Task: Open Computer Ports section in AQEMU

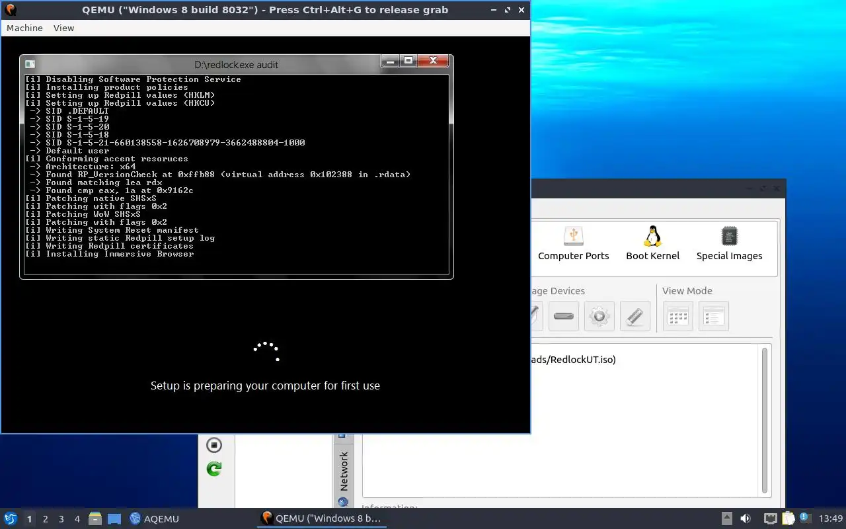Action: pyautogui.click(x=574, y=243)
